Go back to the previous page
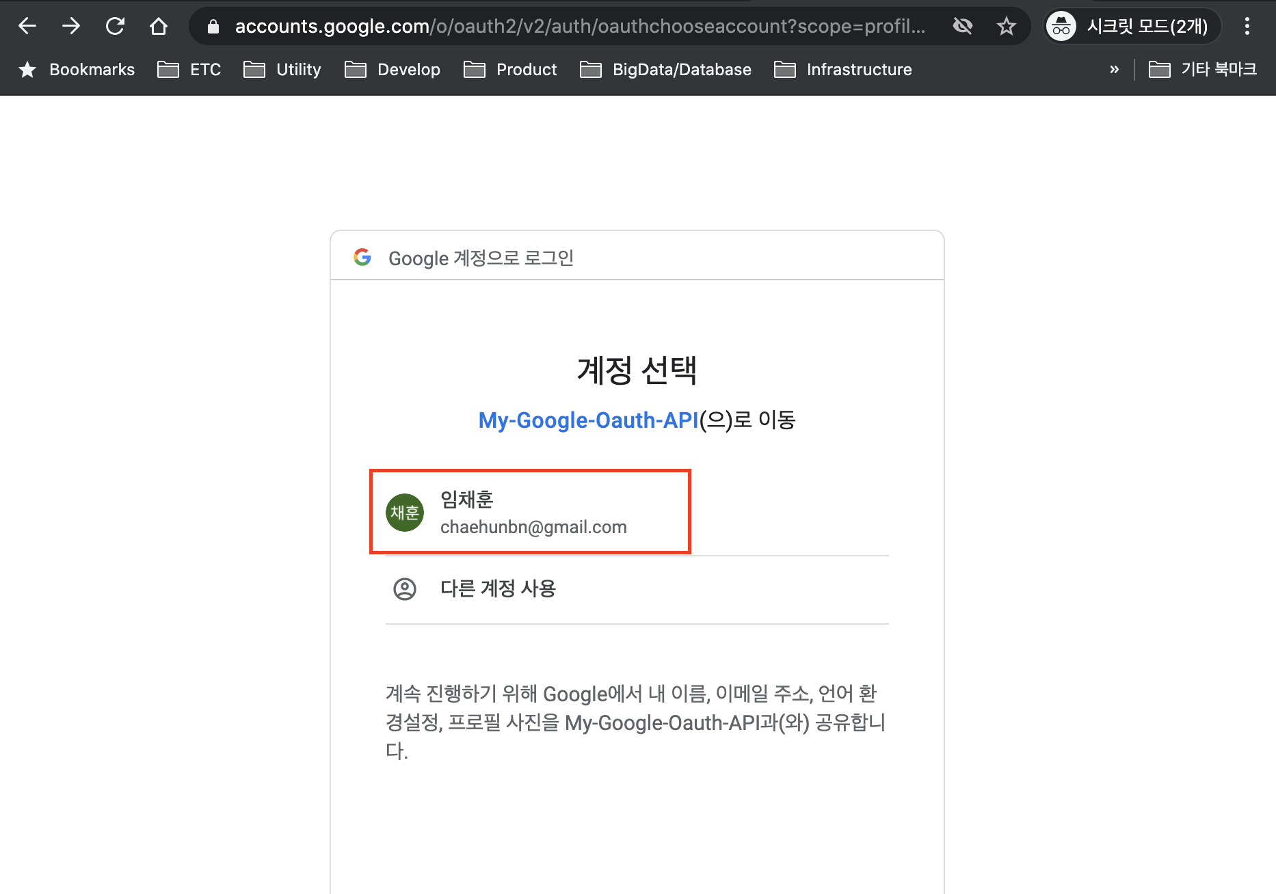Image resolution: width=1276 pixels, height=894 pixels. [x=27, y=26]
